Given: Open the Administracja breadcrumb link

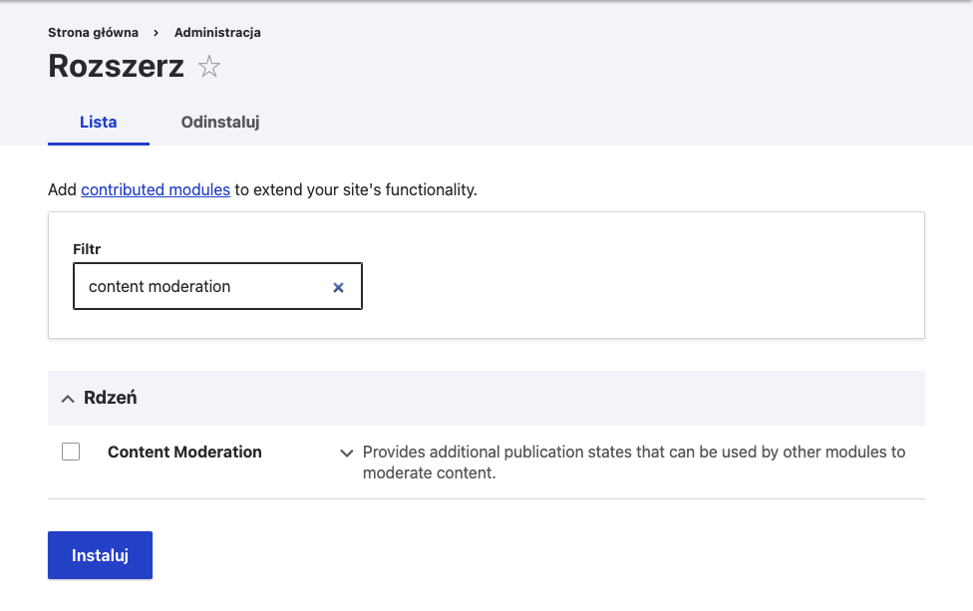Looking at the screenshot, I should (217, 32).
